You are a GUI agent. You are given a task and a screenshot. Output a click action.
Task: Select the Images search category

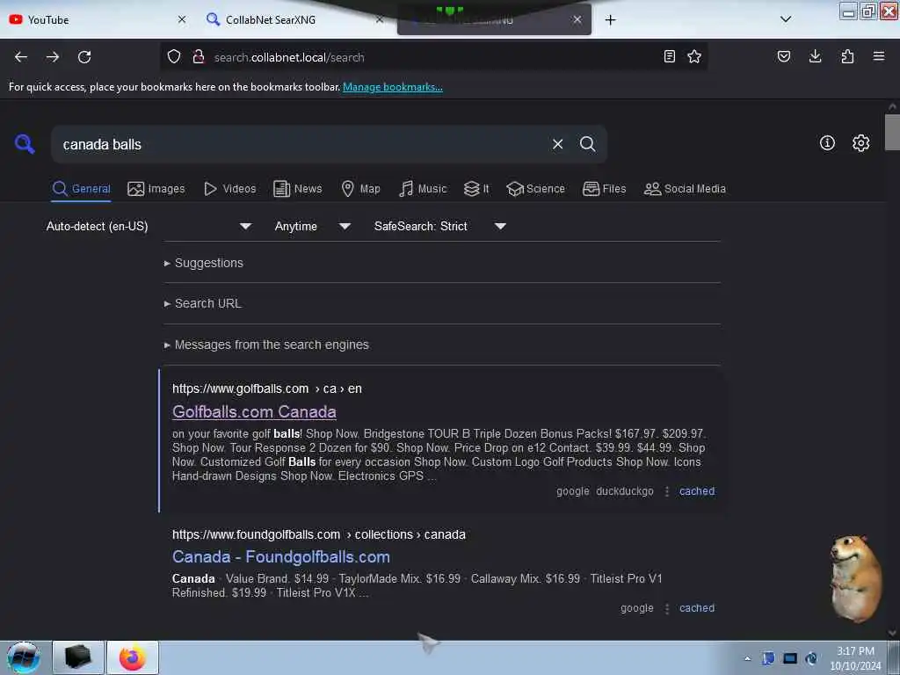click(156, 188)
